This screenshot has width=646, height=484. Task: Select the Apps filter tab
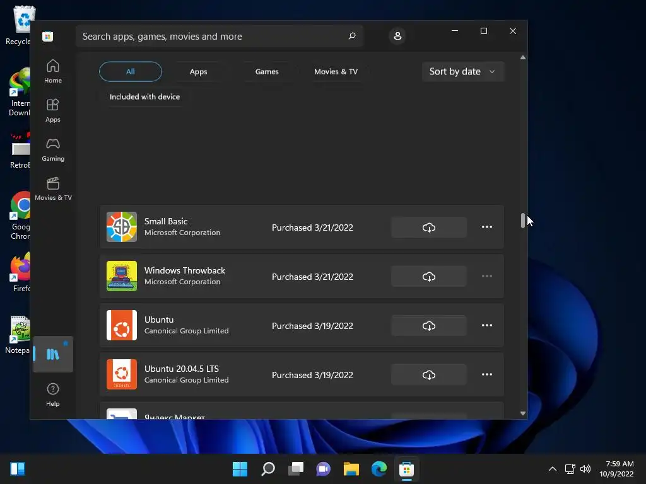pyautogui.click(x=199, y=72)
